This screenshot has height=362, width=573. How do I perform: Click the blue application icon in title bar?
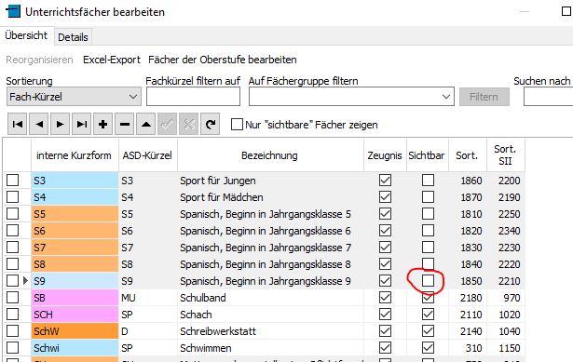click(13, 11)
